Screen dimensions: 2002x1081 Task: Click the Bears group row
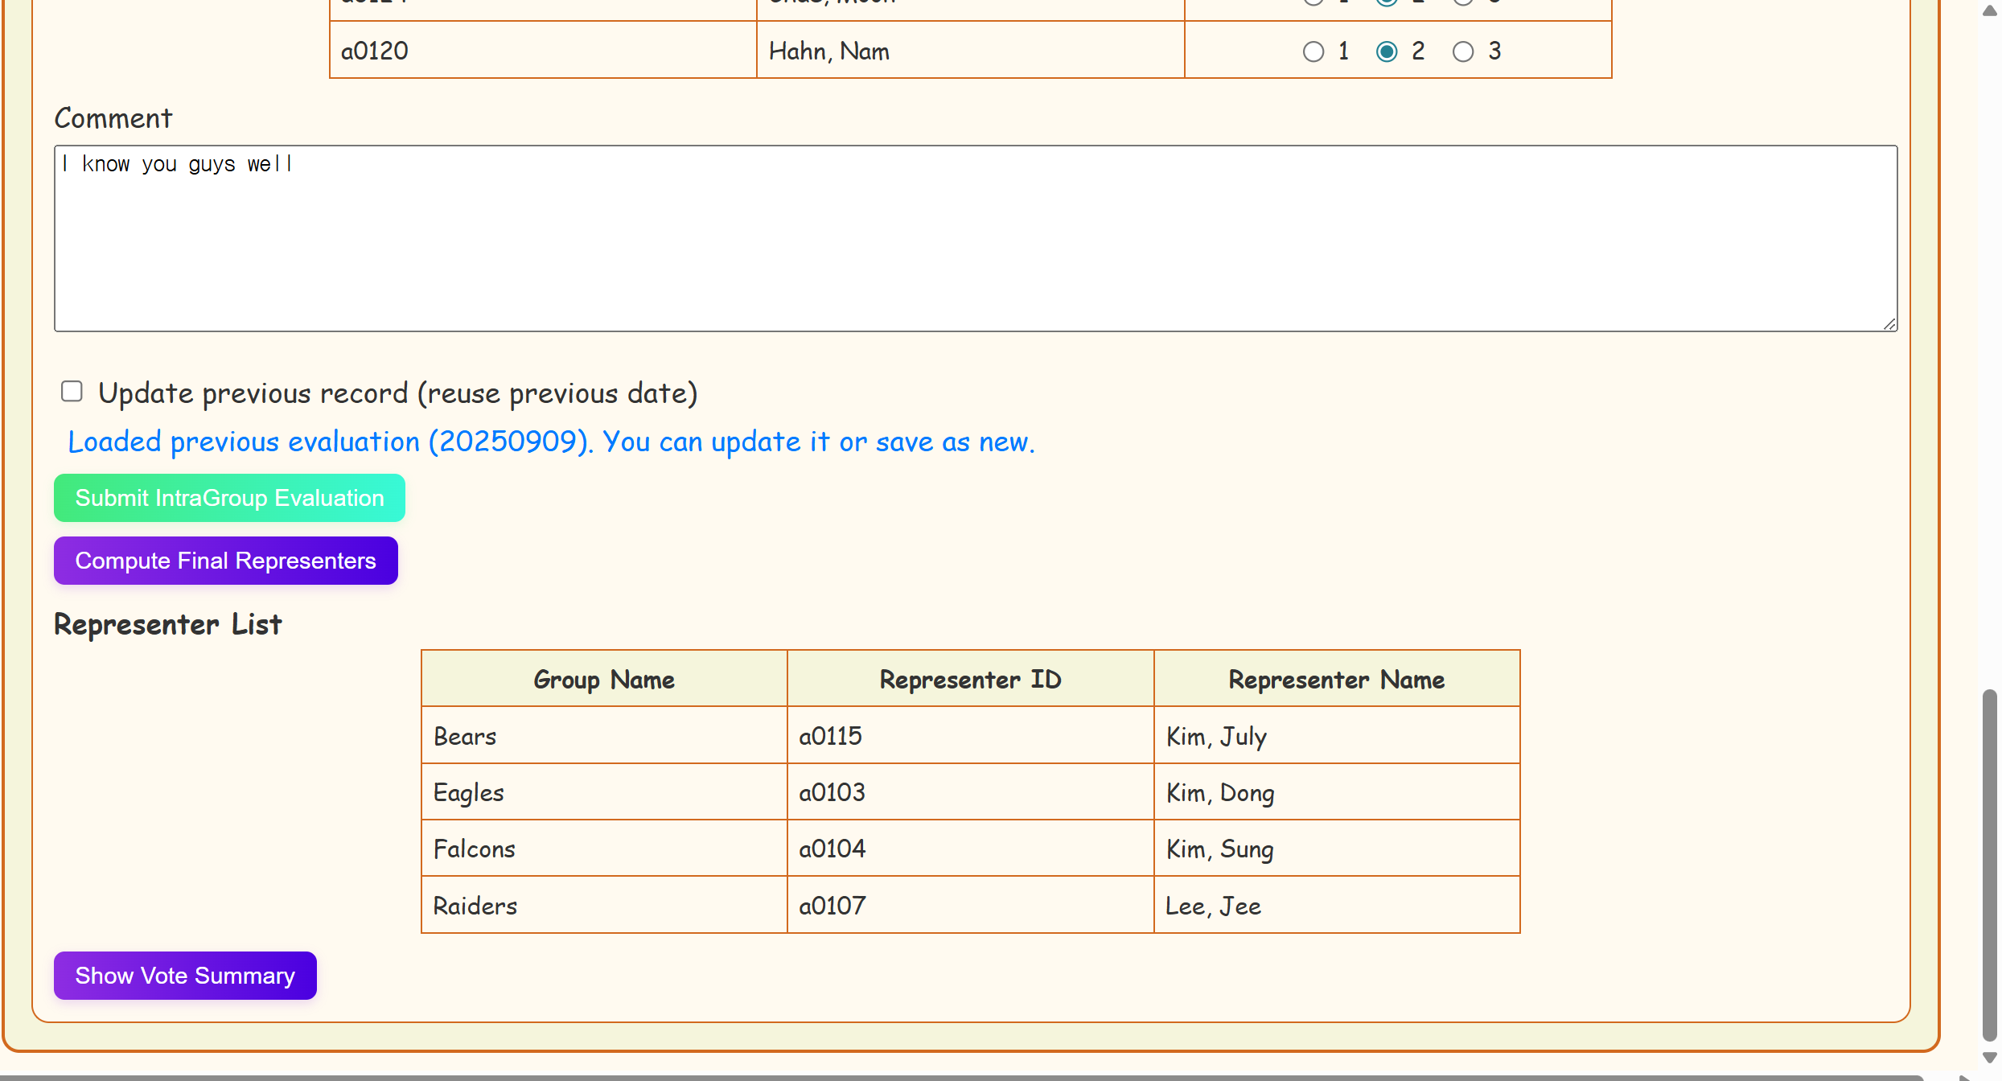click(603, 736)
